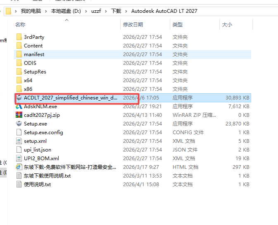
Task: Click the UPI2_BOM.xml document icon
Action: [x=19, y=159]
